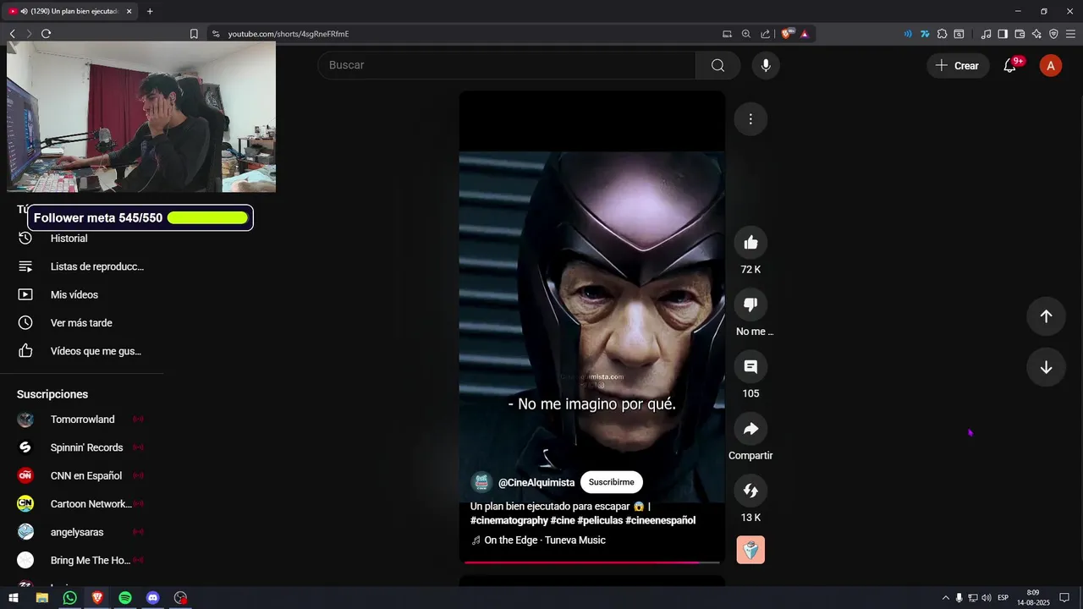Screen dimensions: 1083x609
Task: Close the 'Un plan bien ejecutado' tab
Action: pyautogui.click(x=129, y=11)
